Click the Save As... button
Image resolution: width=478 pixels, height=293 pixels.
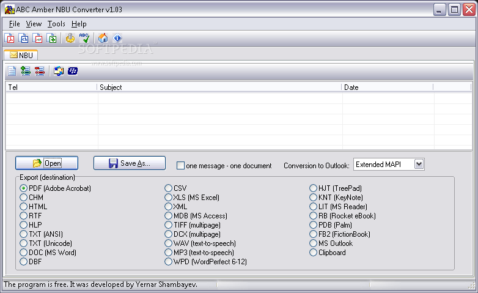130,163
